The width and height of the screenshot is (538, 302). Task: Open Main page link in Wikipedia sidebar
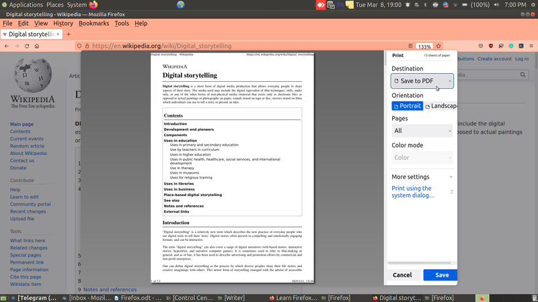pos(22,124)
